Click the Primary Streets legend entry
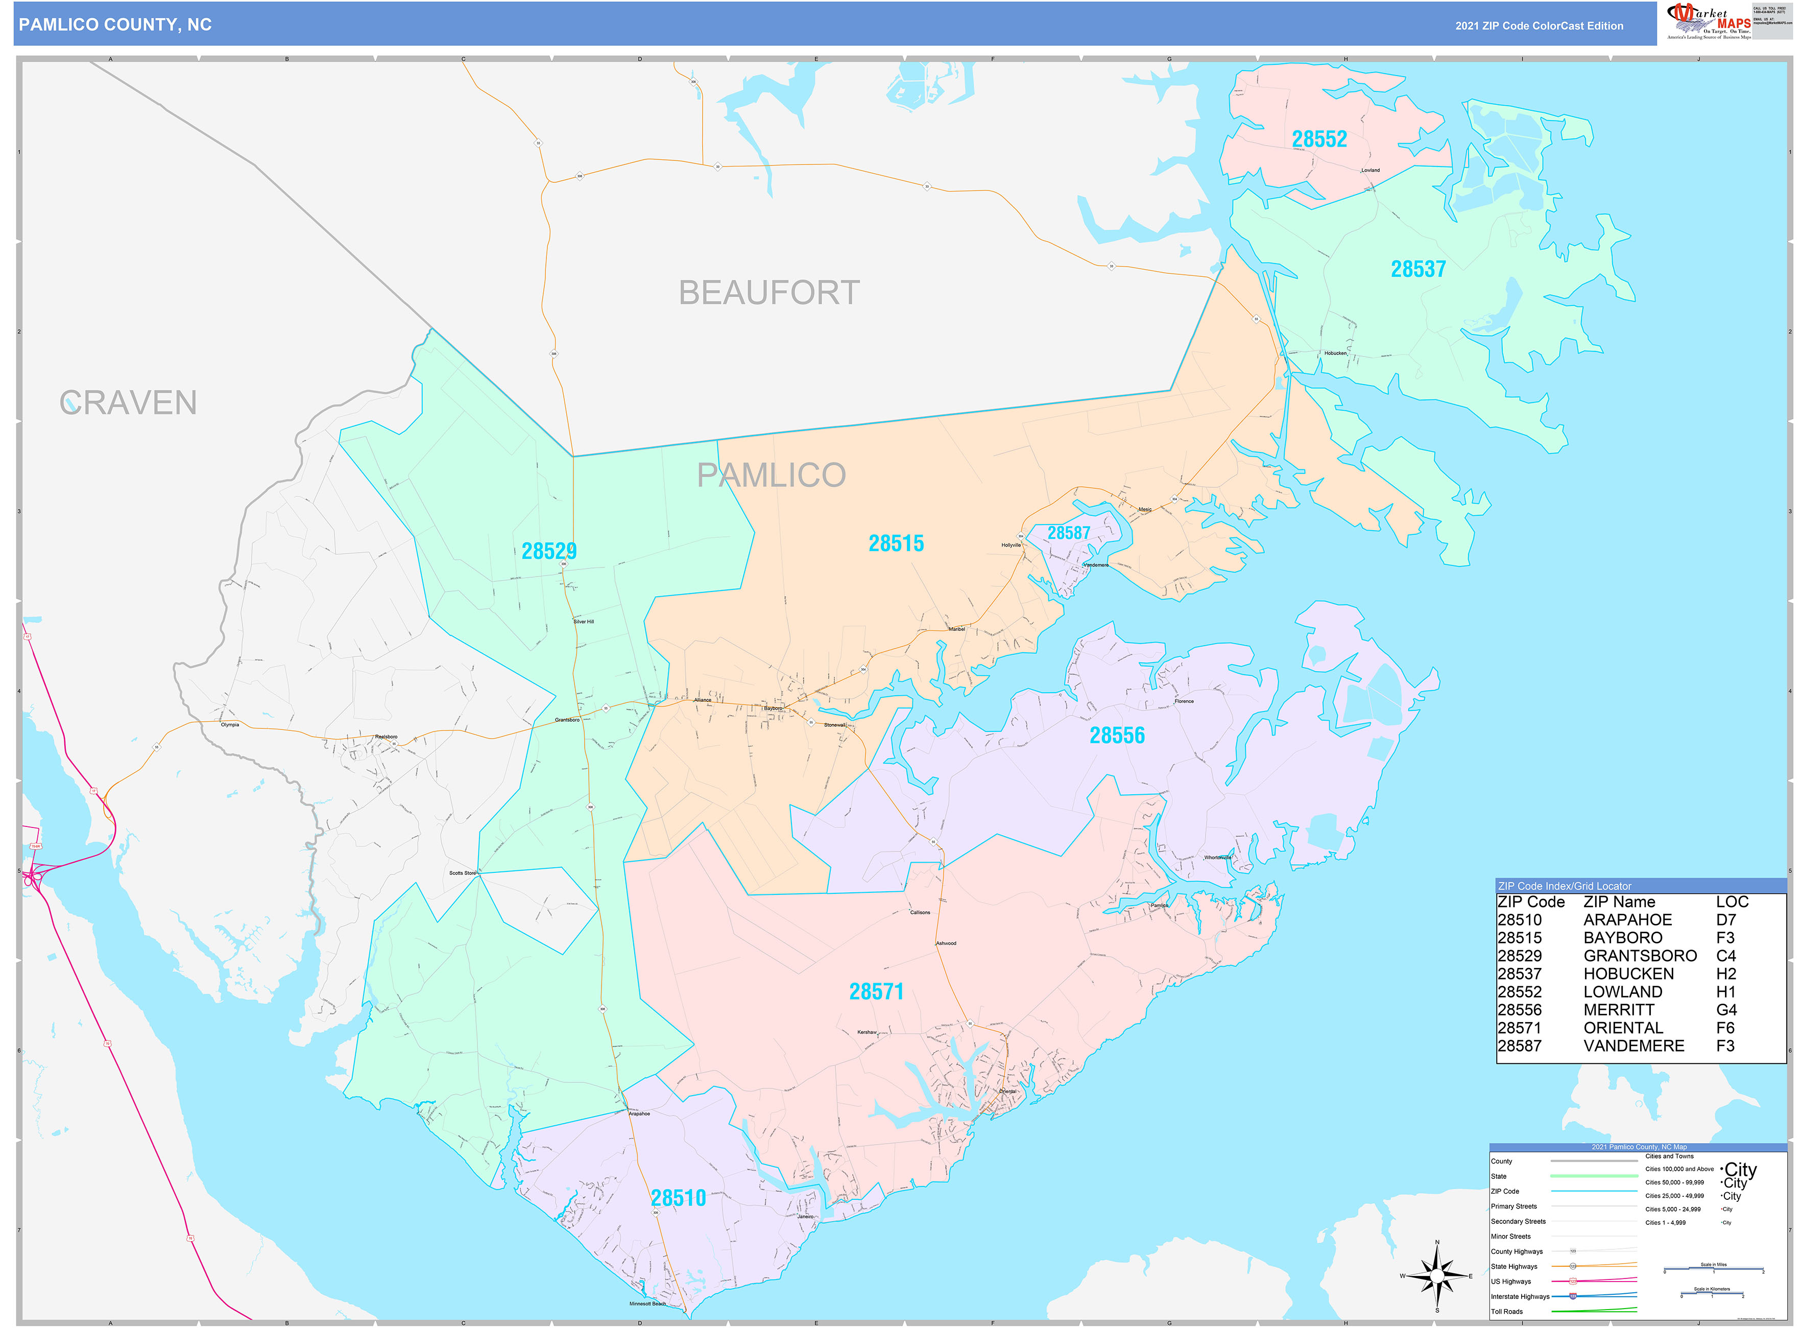1802x1328 pixels. click(x=1513, y=1206)
